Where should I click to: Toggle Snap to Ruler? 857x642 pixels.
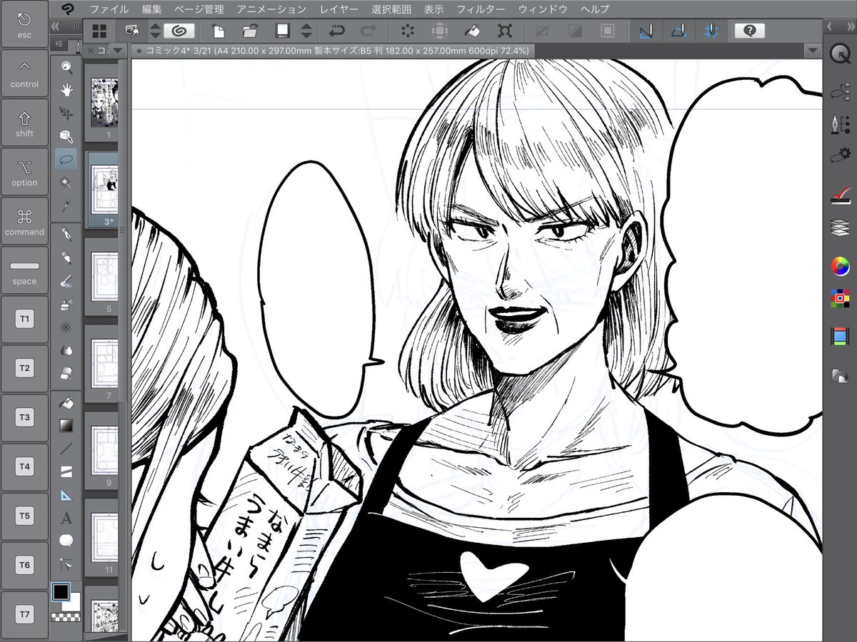[646, 31]
